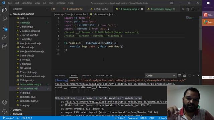This screenshot has height=120, width=214.
Task: Open the Manage gear icon
Action: tap(4, 111)
